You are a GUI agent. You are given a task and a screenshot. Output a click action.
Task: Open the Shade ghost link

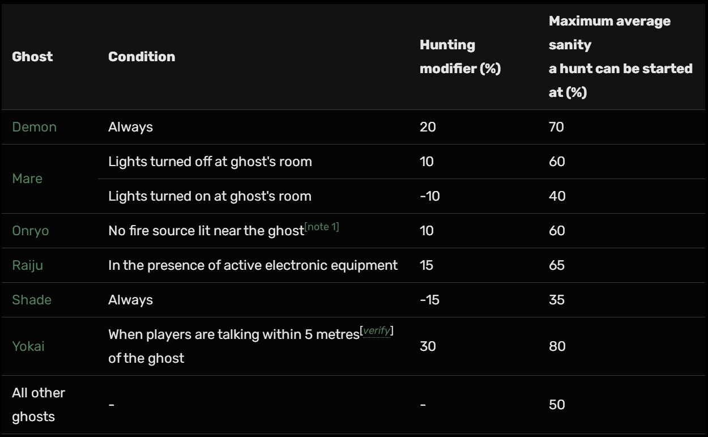pyautogui.click(x=32, y=300)
